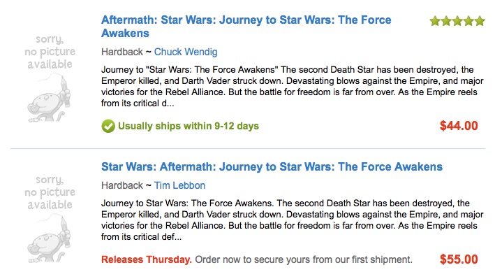
Task: Click 'Order now to secure yours' message
Action: point(304,259)
